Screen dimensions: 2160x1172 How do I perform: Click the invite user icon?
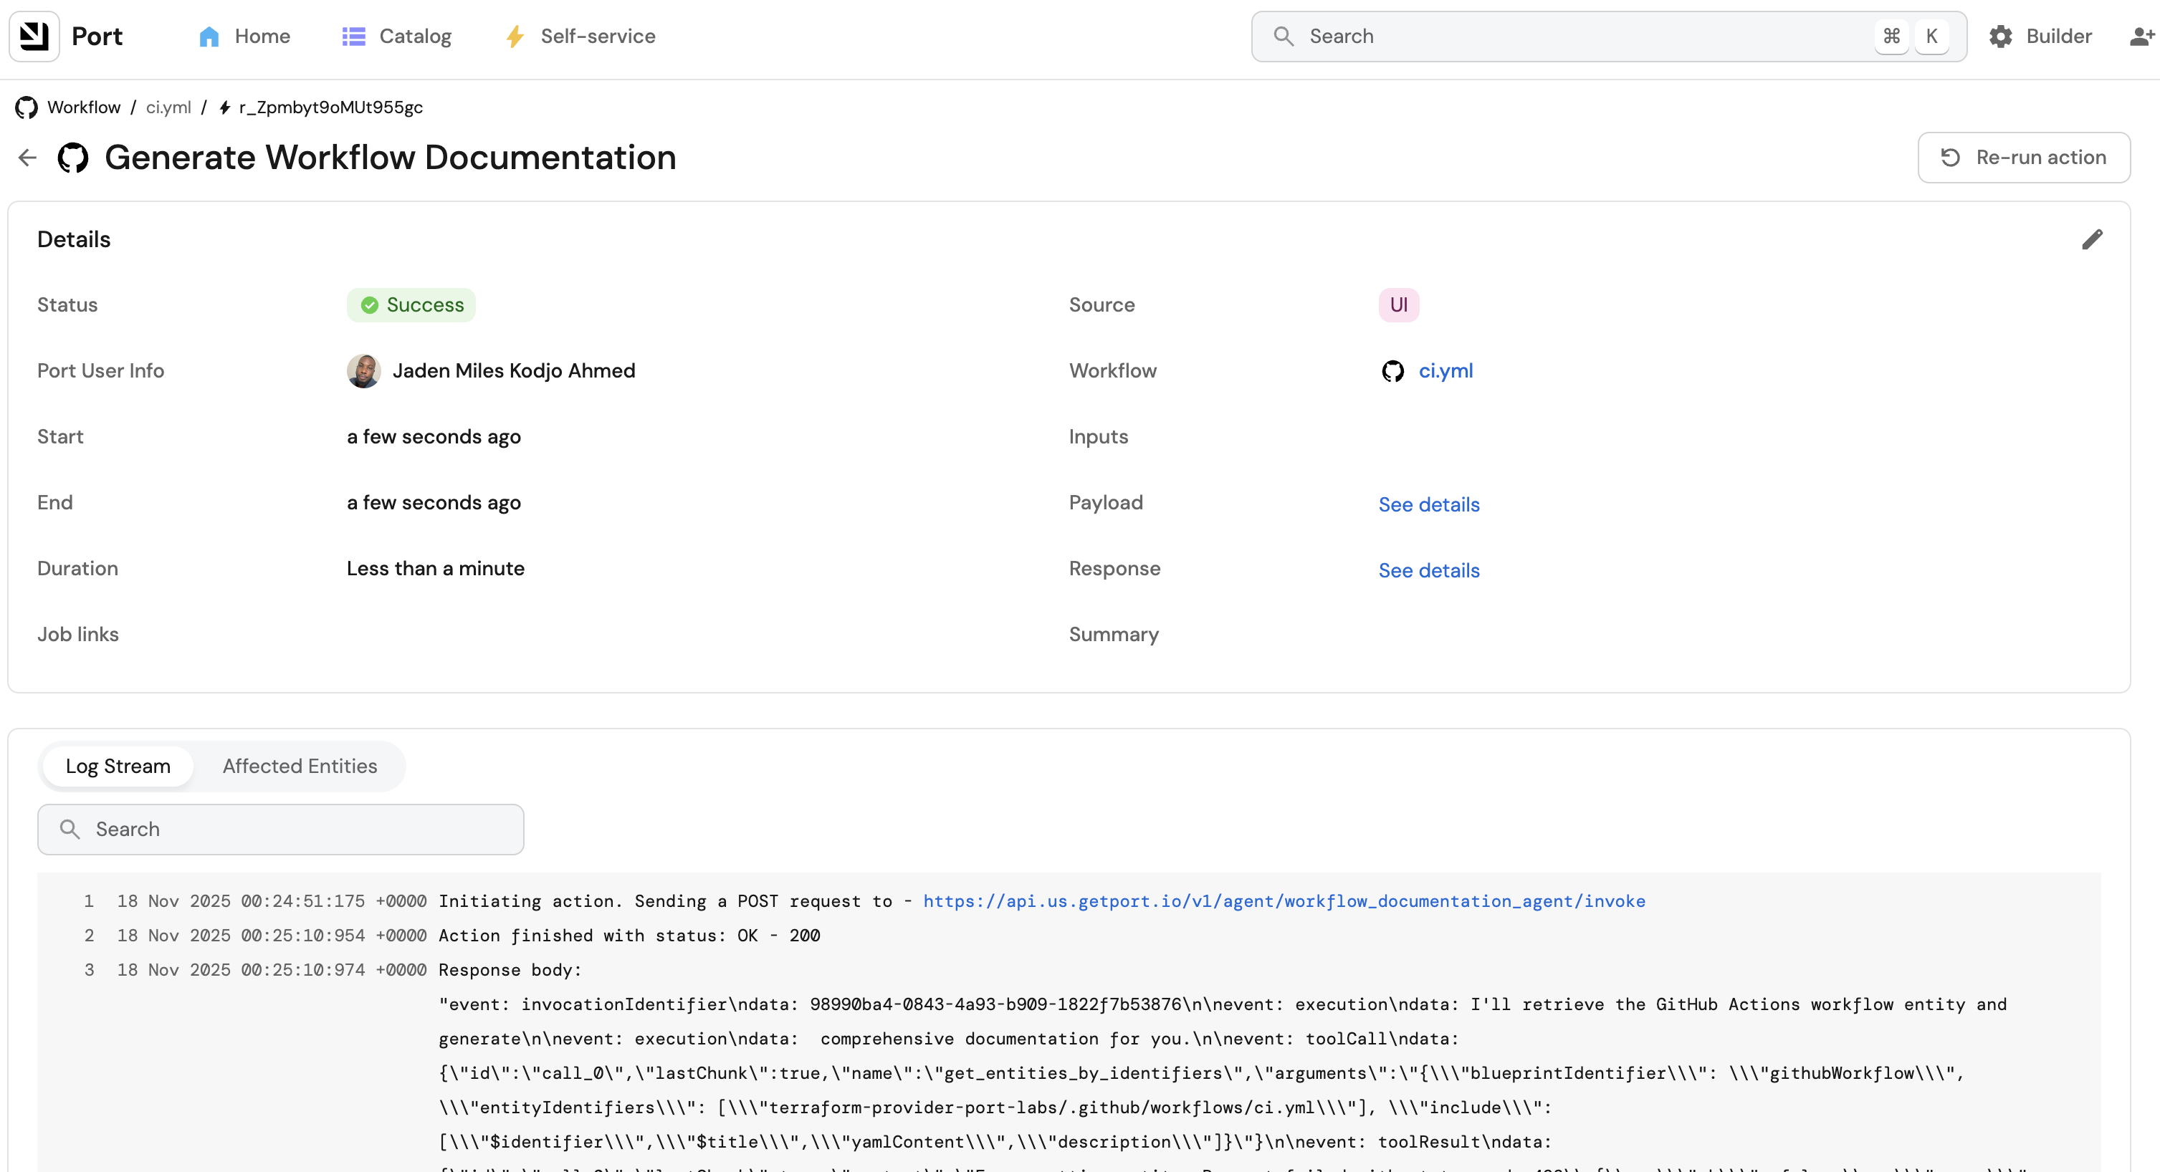(2141, 36)
